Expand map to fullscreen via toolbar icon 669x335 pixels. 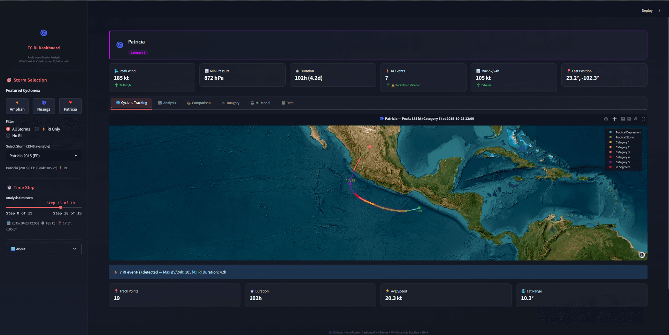coord(644,119)
